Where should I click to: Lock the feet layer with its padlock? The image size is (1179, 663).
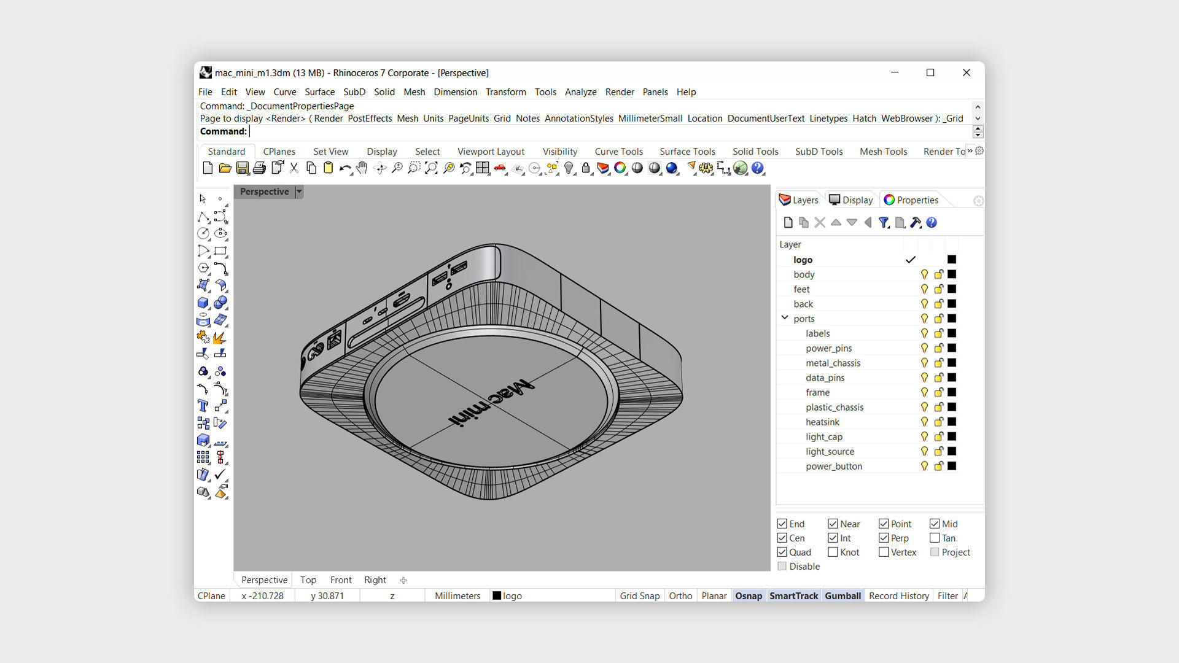coord(939,289)
